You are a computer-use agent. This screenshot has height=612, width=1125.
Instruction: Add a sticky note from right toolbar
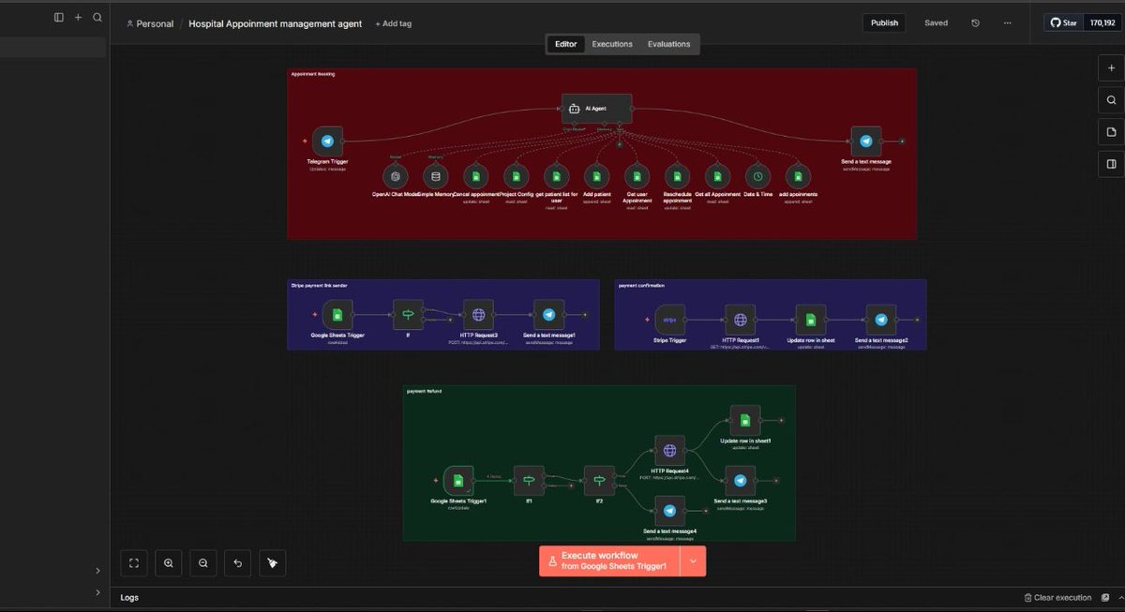pos(1111,132)
